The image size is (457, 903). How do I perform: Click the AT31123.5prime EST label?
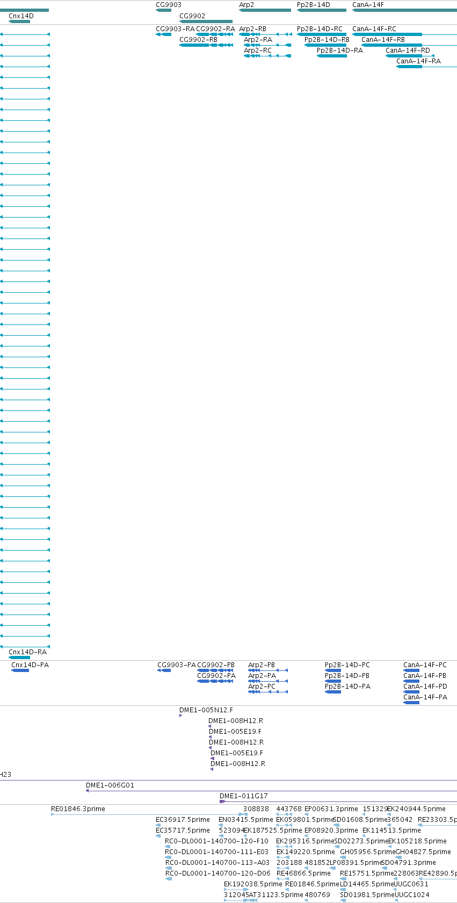(x=277, y=895)
